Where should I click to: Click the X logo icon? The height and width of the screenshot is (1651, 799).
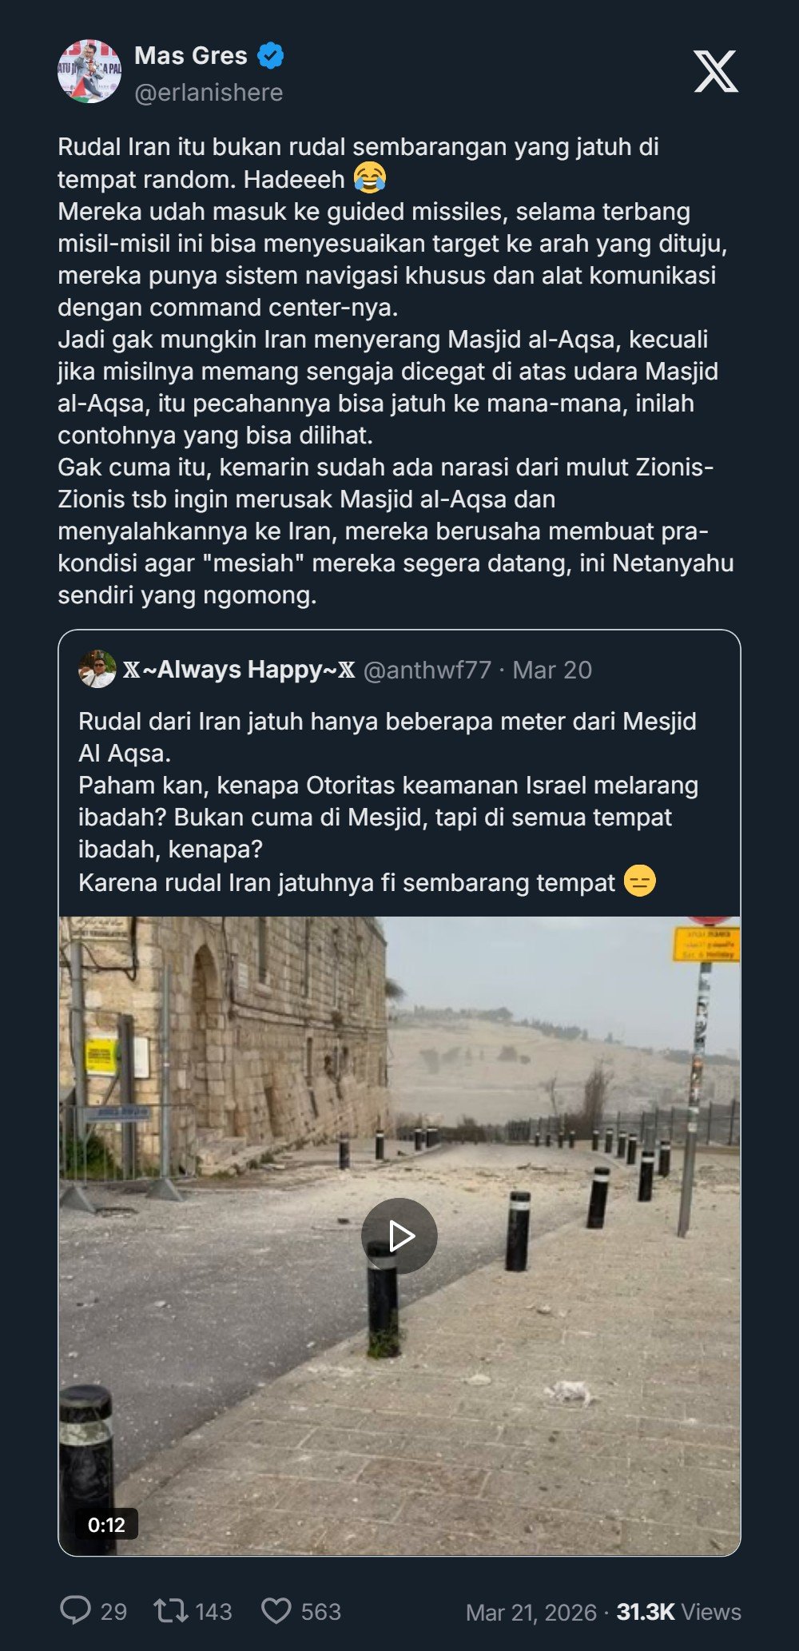pyautogui.click(x=715, y=71)
